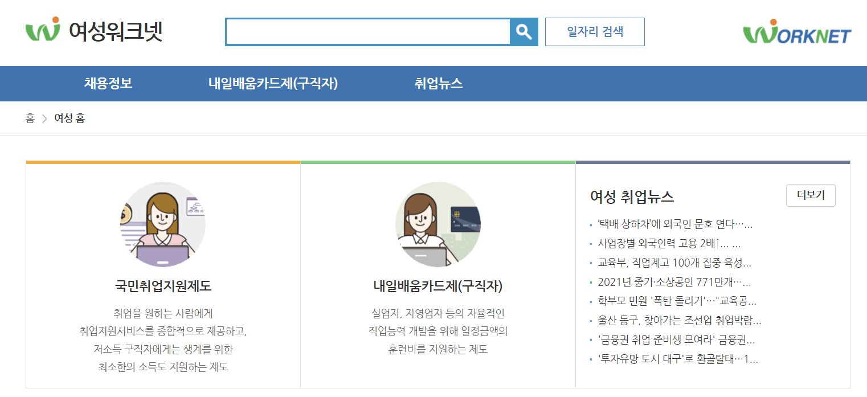Image resolution: width=867 pixels, height=397 pixels.
Task: Open the 취업뉴스 menu item
Action: (439, 83)
